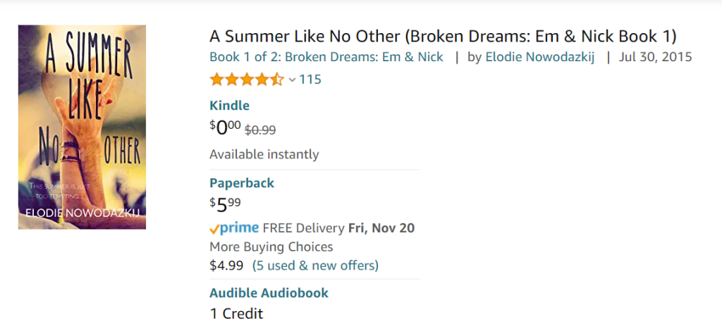View the 115 customer ratings
This screenshot has height=328, width=722.
coord(310,80)
